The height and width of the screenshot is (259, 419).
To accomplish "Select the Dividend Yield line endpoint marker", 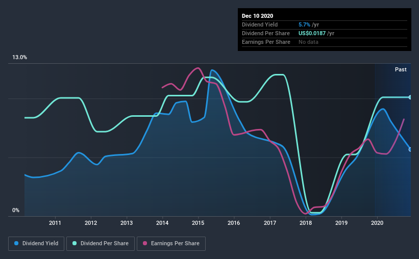I will 410,149.
